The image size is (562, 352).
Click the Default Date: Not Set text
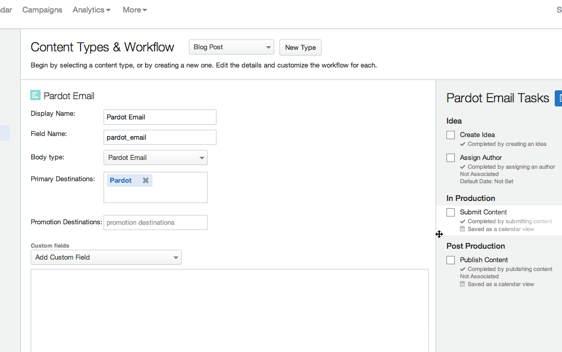tap(487, 181)
